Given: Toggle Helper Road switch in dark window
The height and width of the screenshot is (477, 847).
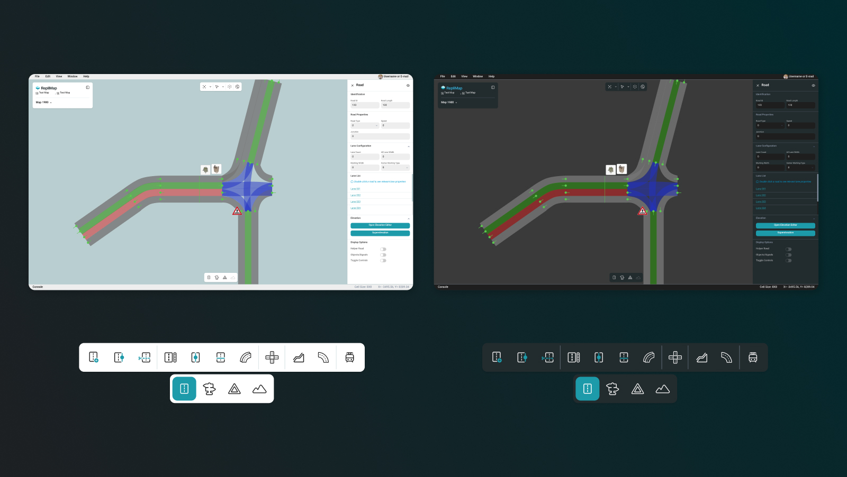Looking at the screenshot, I should [789, 249].
